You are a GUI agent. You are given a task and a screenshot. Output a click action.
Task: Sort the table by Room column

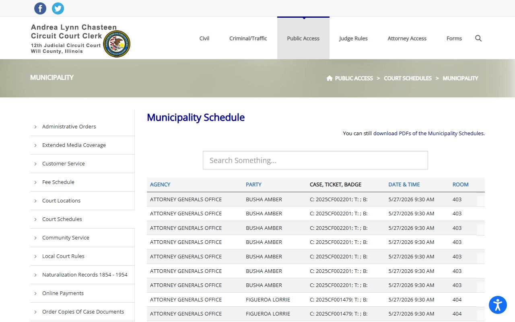(x=460, y=184)
